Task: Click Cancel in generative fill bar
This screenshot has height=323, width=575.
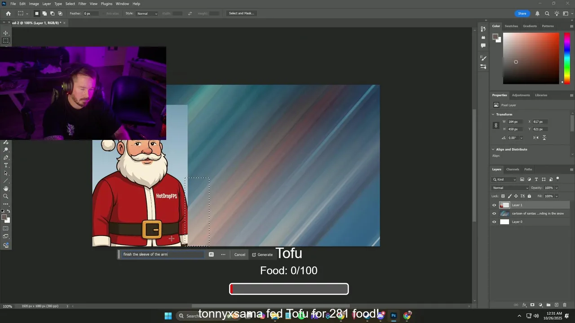Action: coord(240,254)
